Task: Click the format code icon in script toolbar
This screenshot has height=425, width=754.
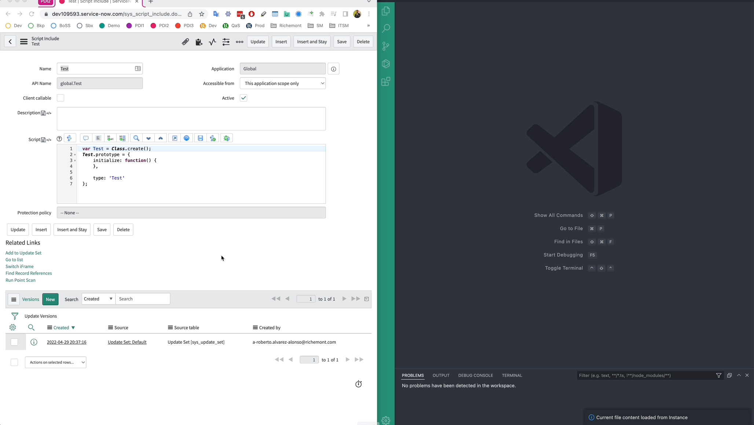Action: click(x=98, y=138)
